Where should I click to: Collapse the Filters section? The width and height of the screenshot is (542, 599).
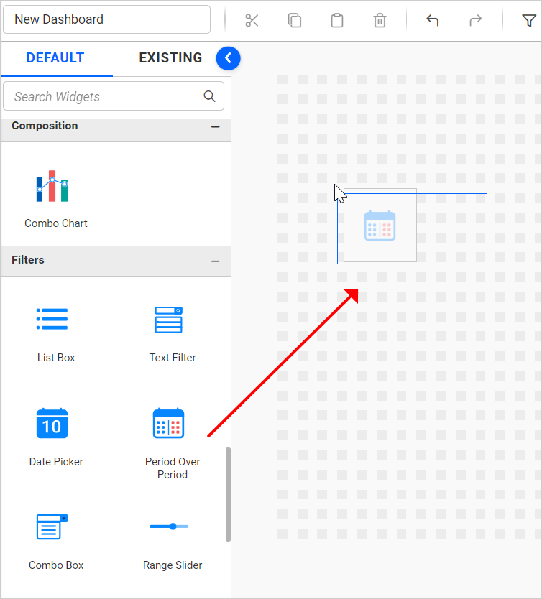click(215, 261)
